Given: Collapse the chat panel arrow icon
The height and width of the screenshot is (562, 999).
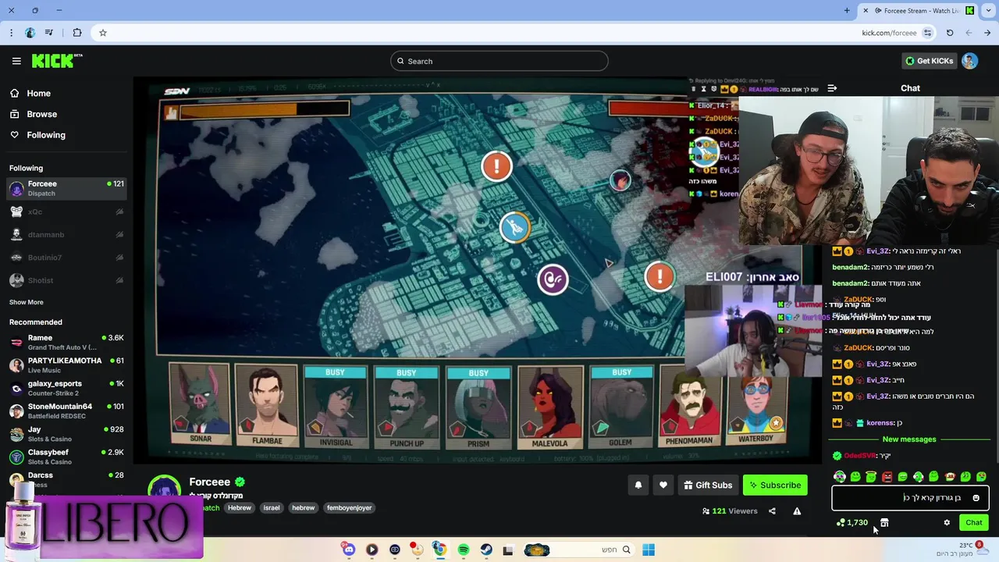Looking at the screenshot, I should point(832,88).
